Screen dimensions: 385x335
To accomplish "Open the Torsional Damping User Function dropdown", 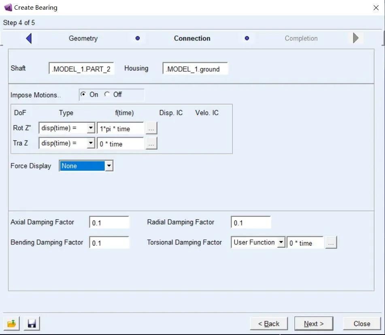I will pos(281,243).
